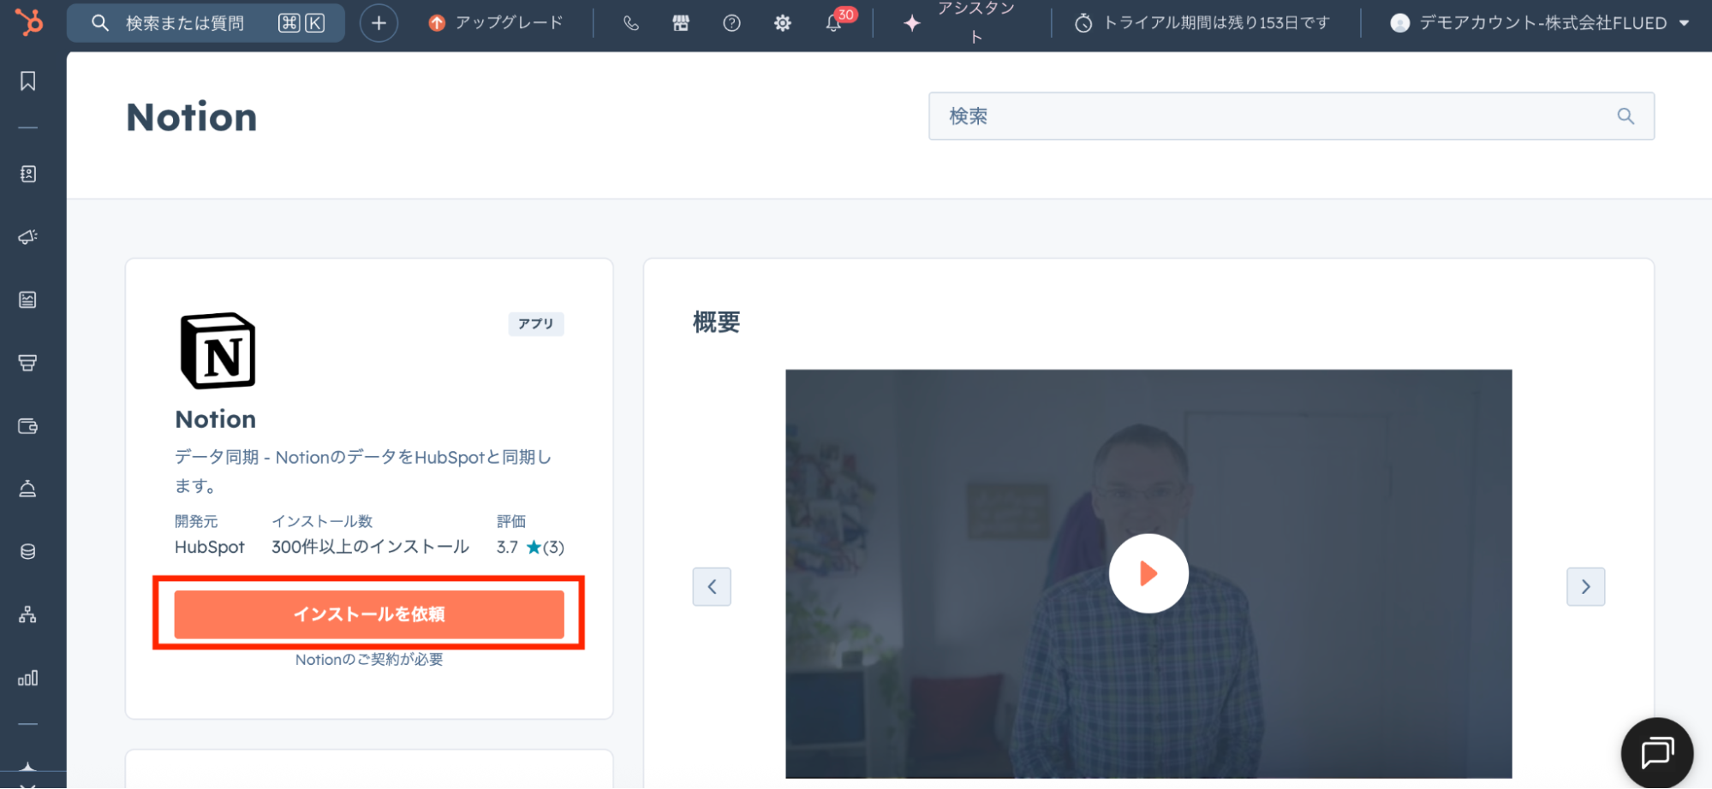Viewport: 1712px width, 789px height.
Task: Go to next overview slide
Action: point(1586,587)
